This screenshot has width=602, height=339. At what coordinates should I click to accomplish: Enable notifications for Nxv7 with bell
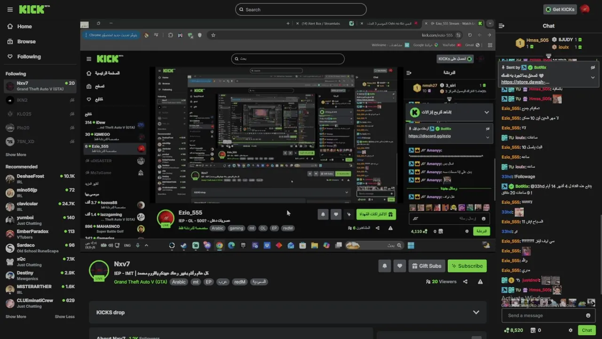click(384, 266)
